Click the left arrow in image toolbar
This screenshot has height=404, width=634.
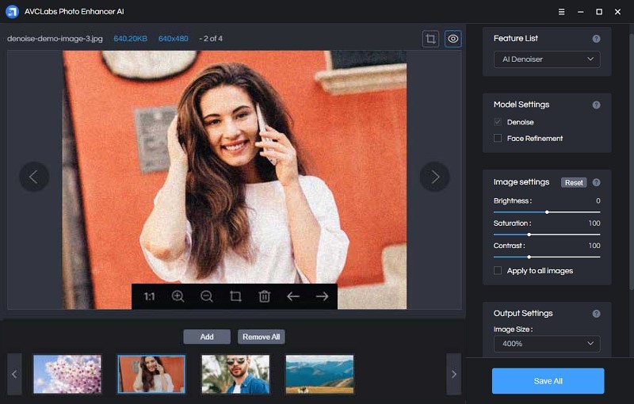pyautogui.click(x=293, y=296)
